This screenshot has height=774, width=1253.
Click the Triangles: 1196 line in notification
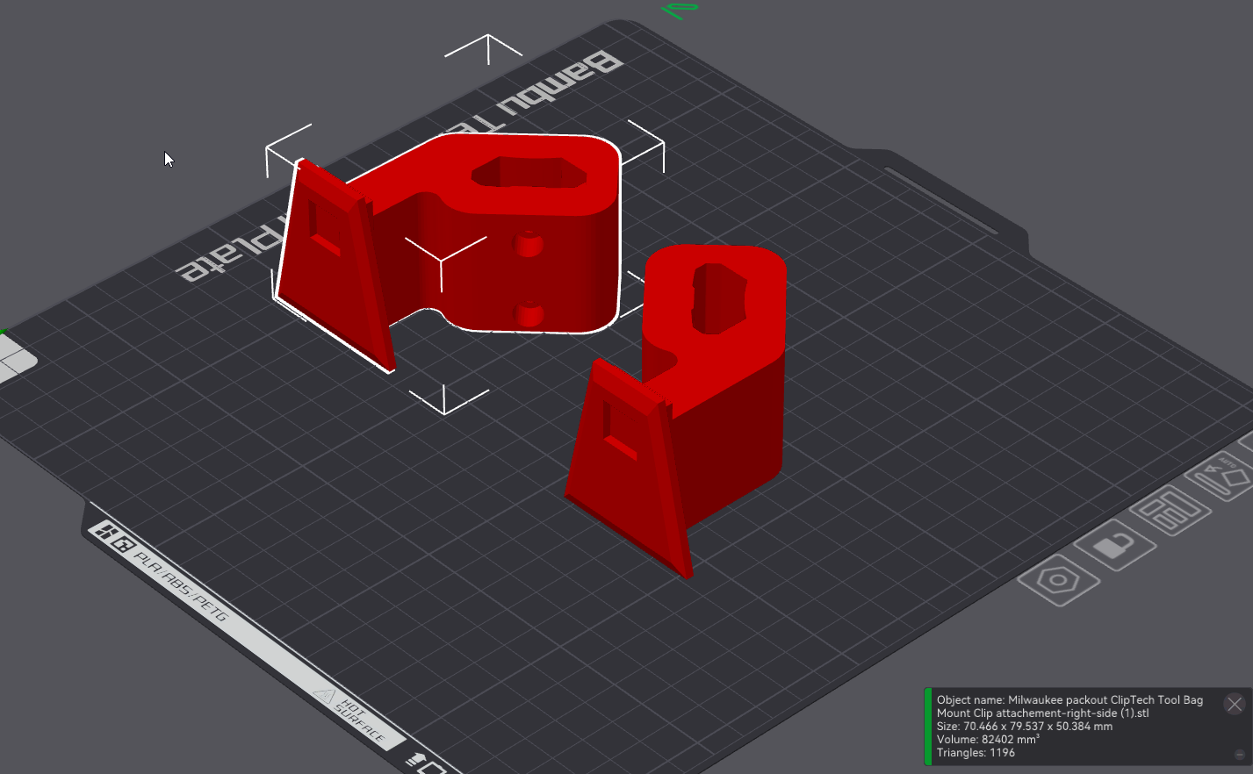tap(976, 753)
